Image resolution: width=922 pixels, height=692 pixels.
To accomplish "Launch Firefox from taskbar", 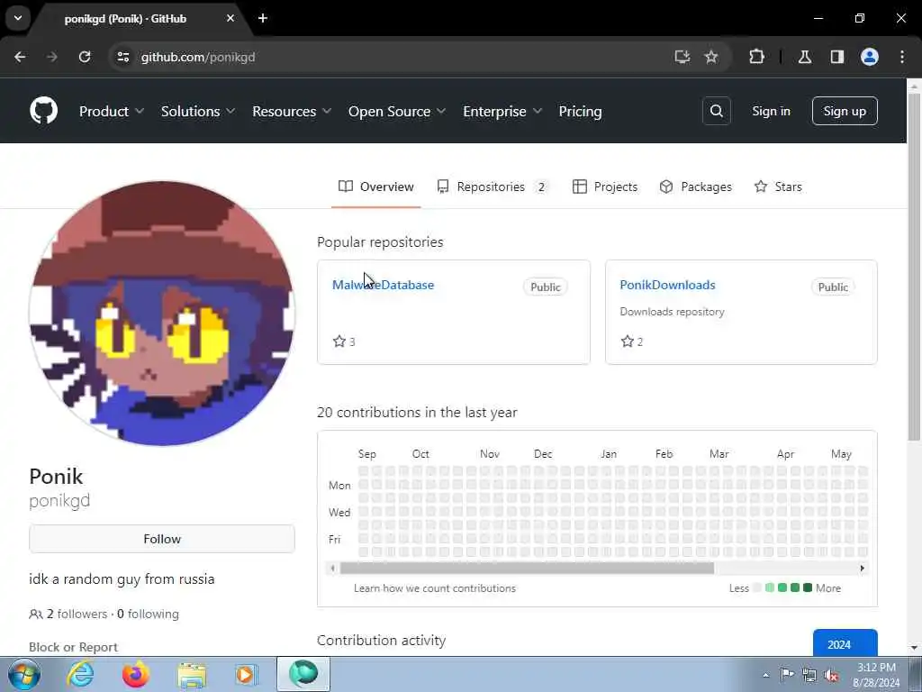I will point(135,674).
